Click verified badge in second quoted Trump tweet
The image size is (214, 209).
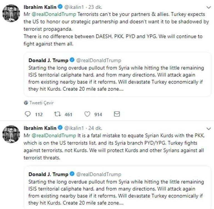(72, 174)
